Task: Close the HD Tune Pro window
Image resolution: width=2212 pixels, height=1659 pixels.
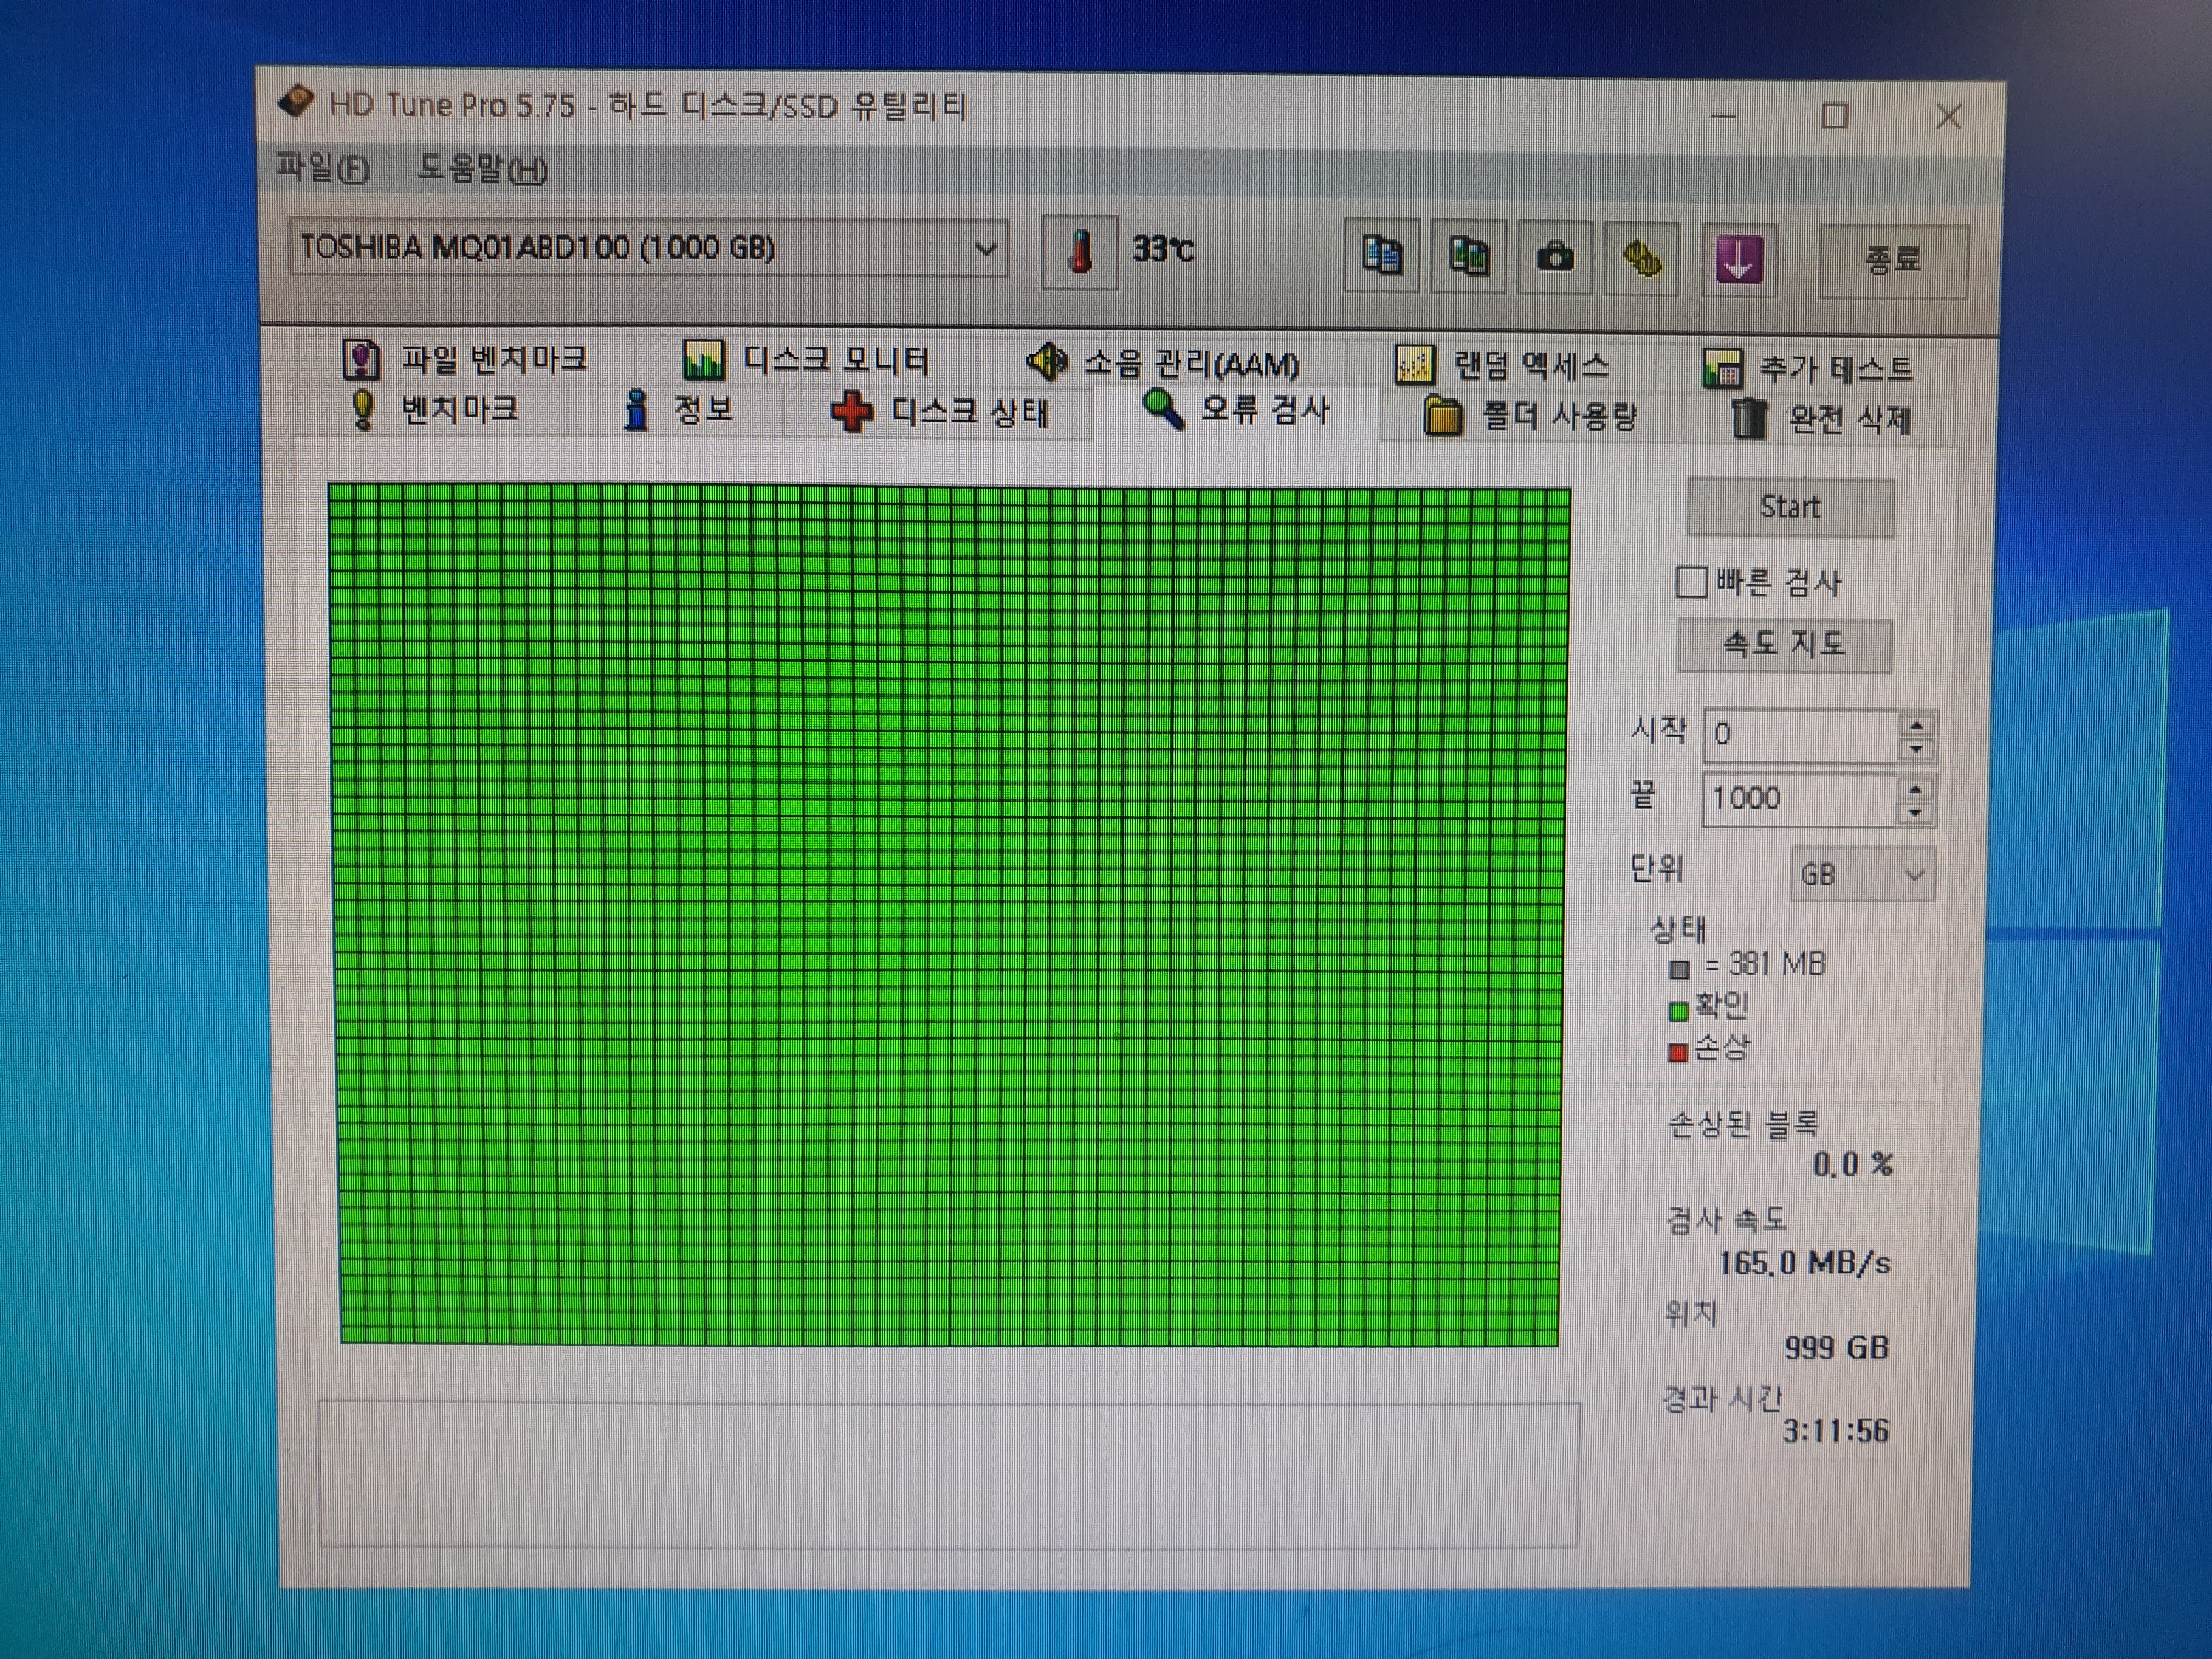Action: (1948, 117)
